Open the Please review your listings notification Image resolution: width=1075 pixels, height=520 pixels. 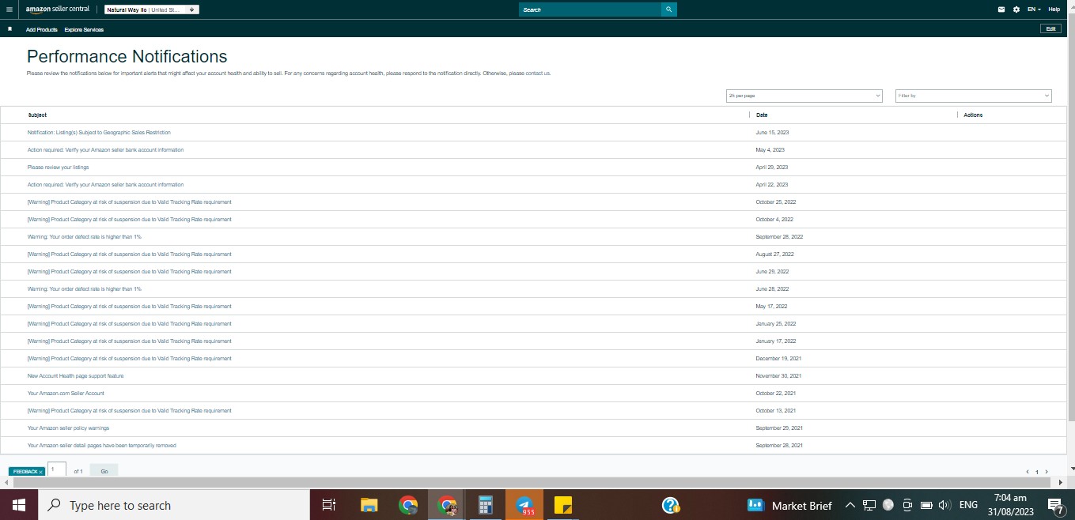[x=58, y=168]
